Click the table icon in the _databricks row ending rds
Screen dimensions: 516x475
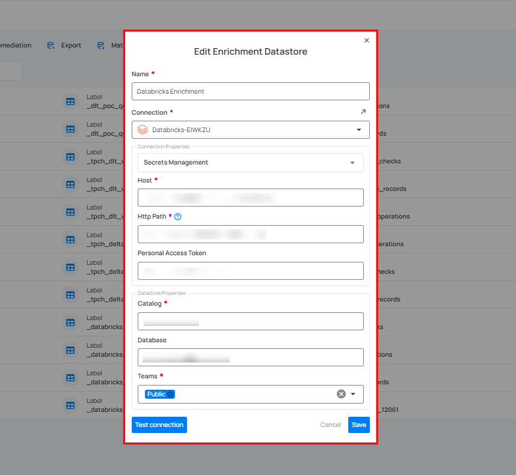click(x=70, y=378)
